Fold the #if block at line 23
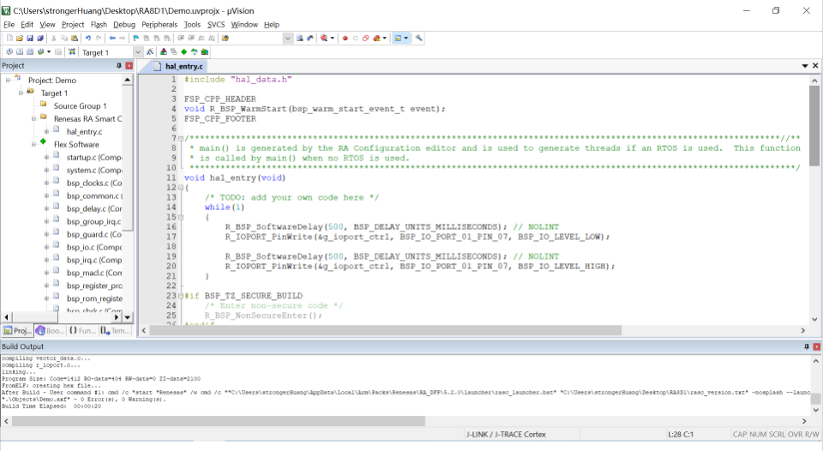Viewport: 823px width, 451px height. coord(181,296)
